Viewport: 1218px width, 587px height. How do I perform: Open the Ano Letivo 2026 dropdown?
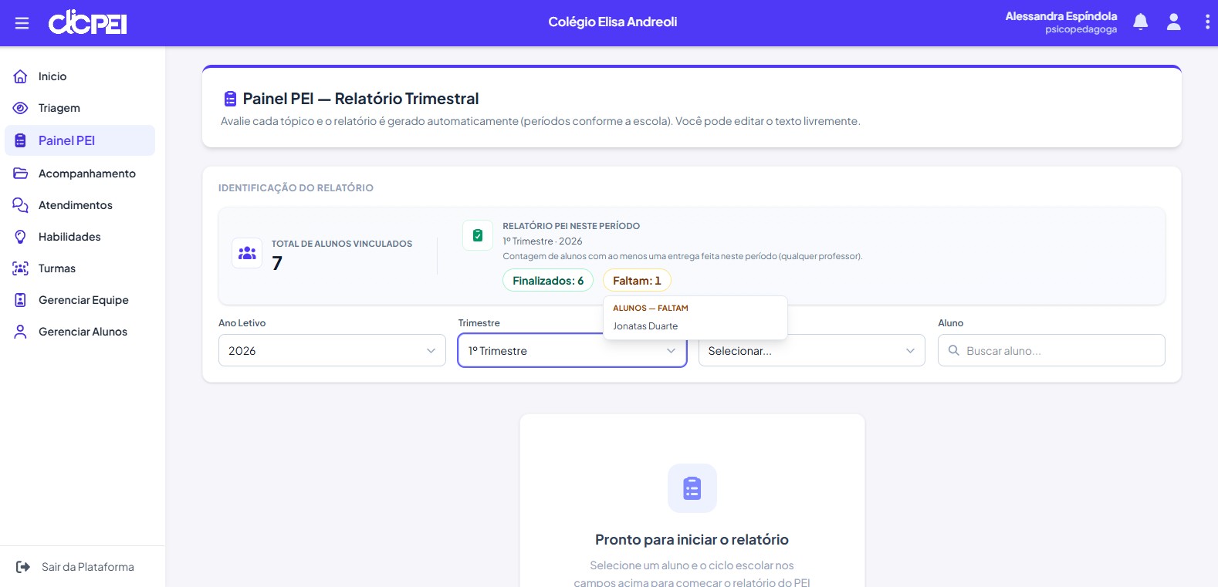click(x=332, y=350)
